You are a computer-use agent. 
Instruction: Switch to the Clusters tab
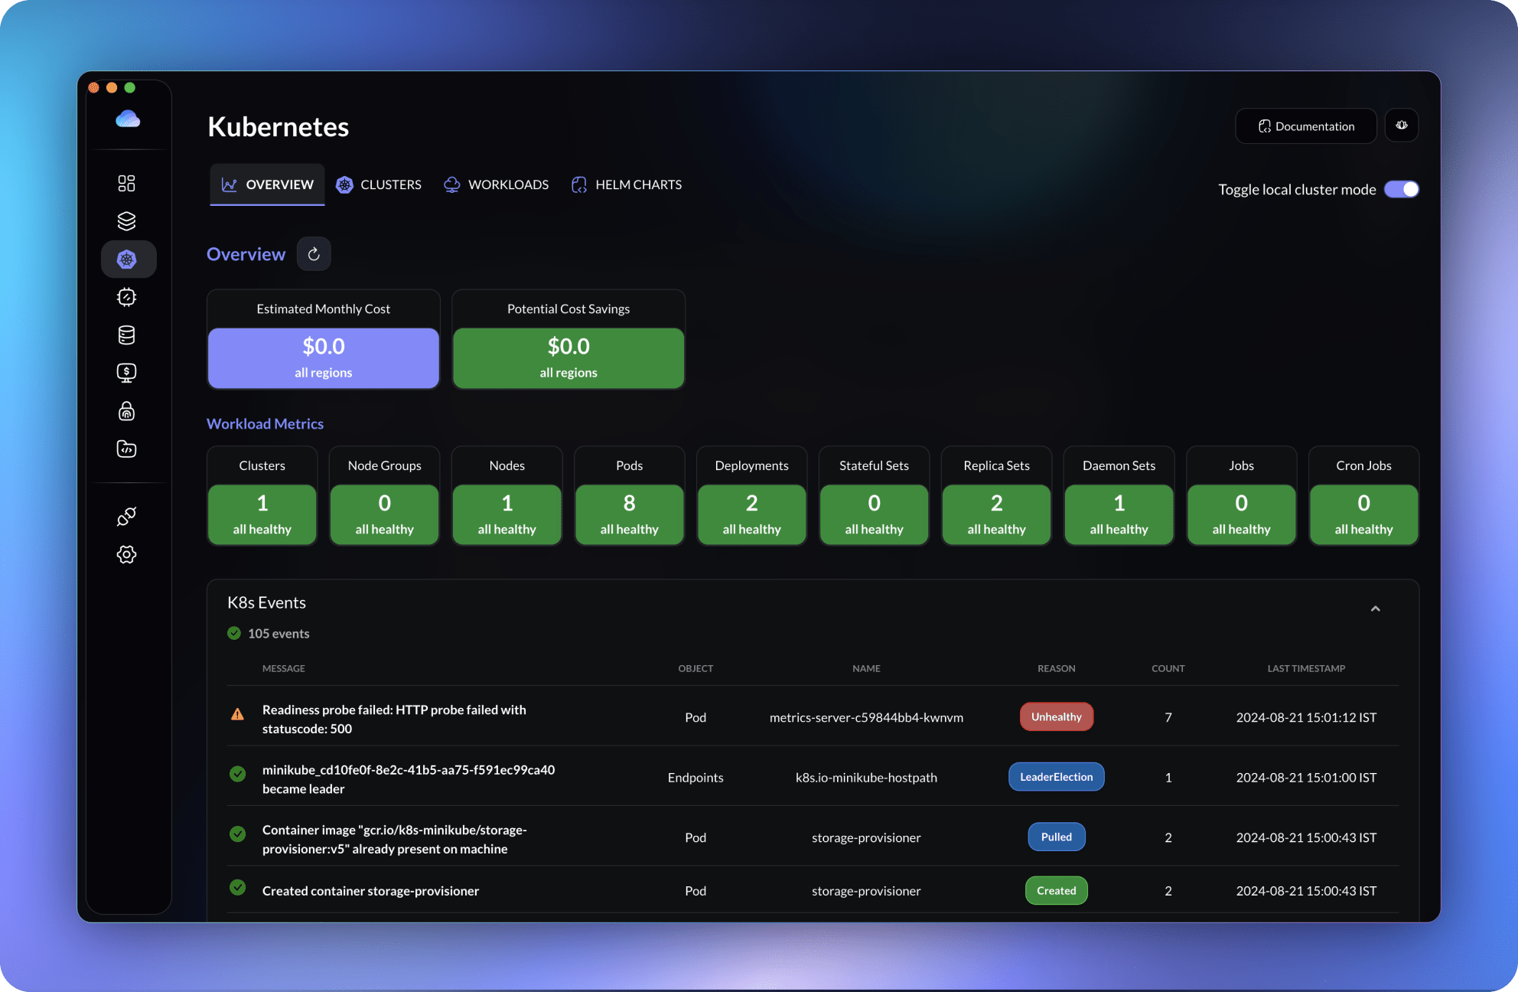pos(379,184)
